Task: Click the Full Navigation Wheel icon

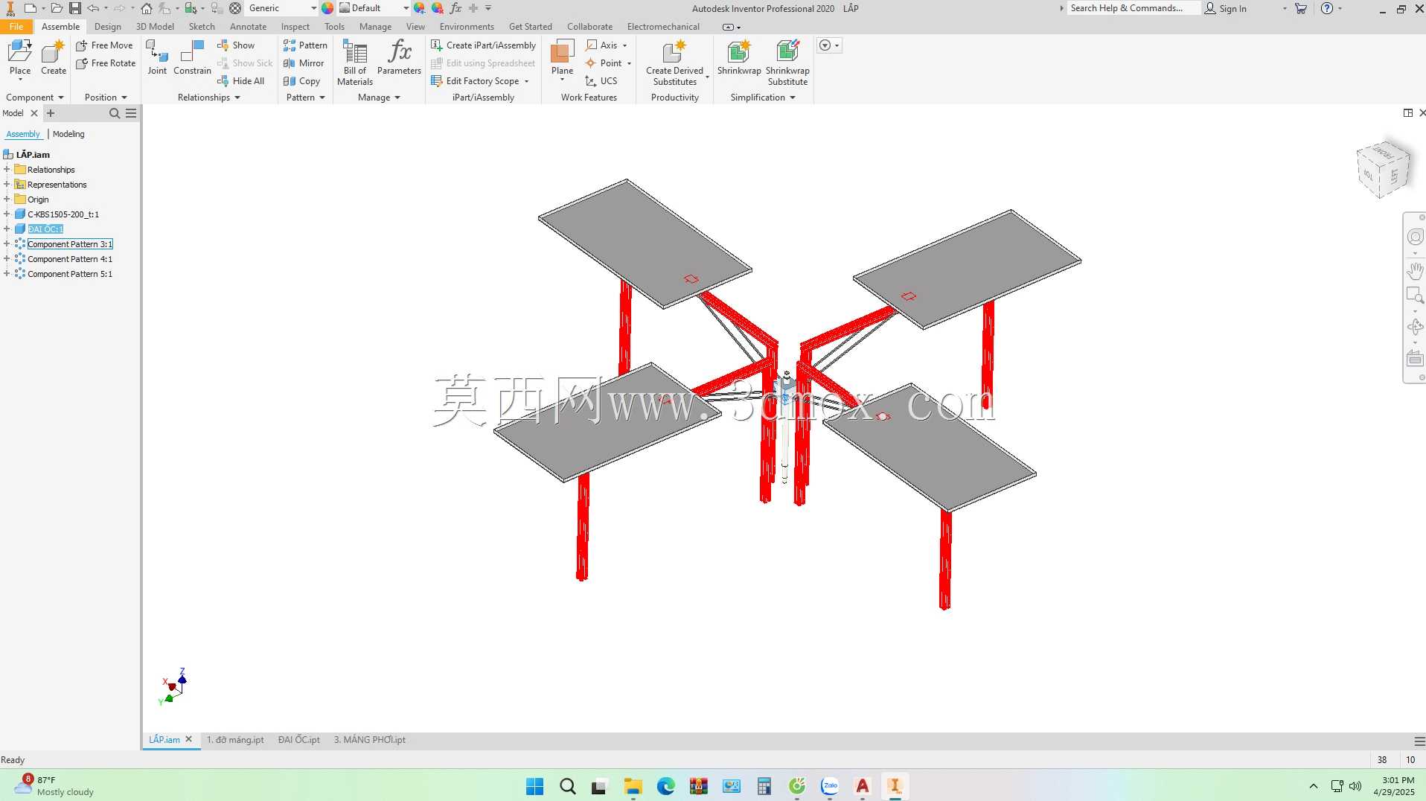Action: (x=1415, y=237)
